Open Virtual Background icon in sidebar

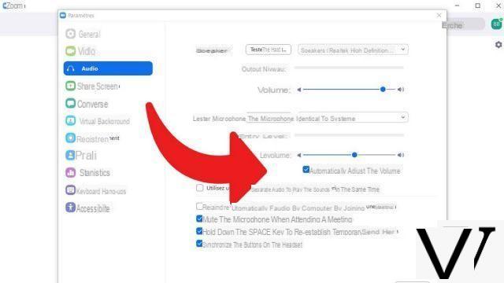pos(70,120)
